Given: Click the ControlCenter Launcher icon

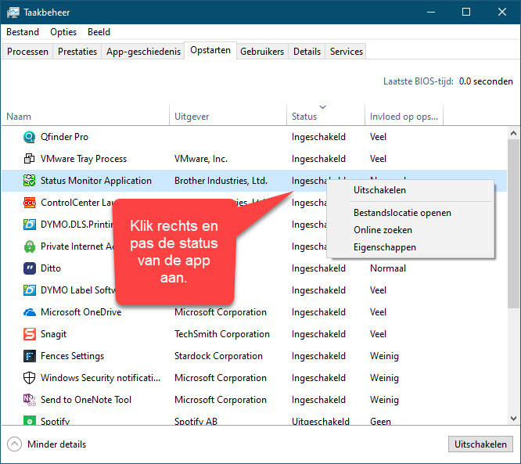Looking at the screenshot, I should coord(29,203).
